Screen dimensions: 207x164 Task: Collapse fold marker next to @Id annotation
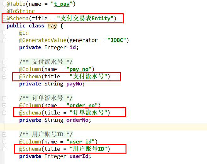coord(4,33)
